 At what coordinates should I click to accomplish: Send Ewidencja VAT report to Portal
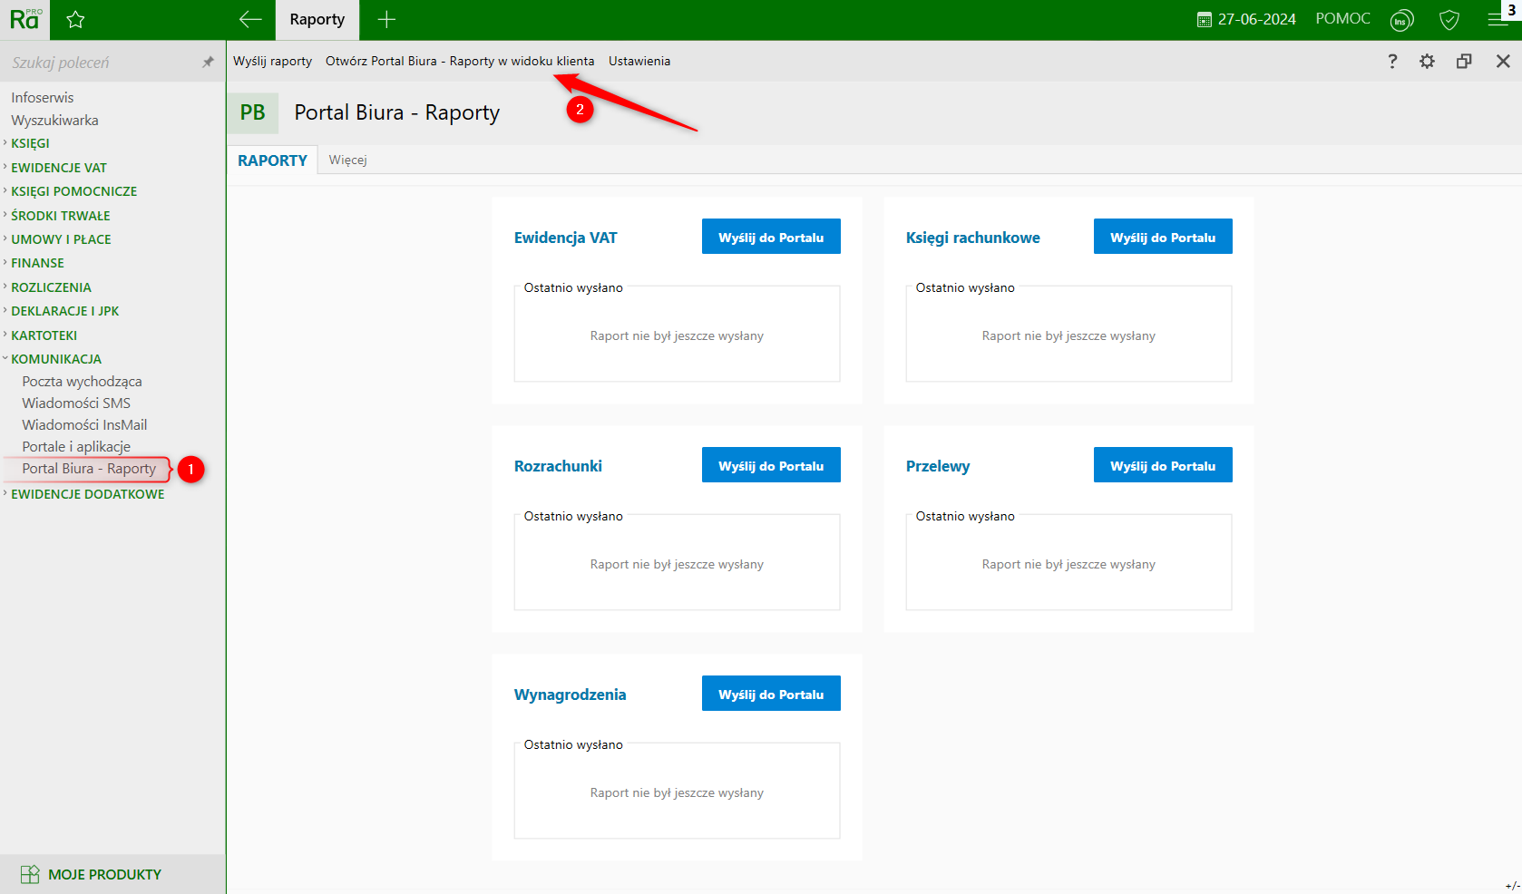click(771, 237)
